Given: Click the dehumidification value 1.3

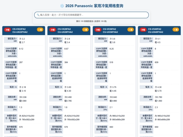Looking at the screenshot, I should pyautogui.click(x=21, y=107).
